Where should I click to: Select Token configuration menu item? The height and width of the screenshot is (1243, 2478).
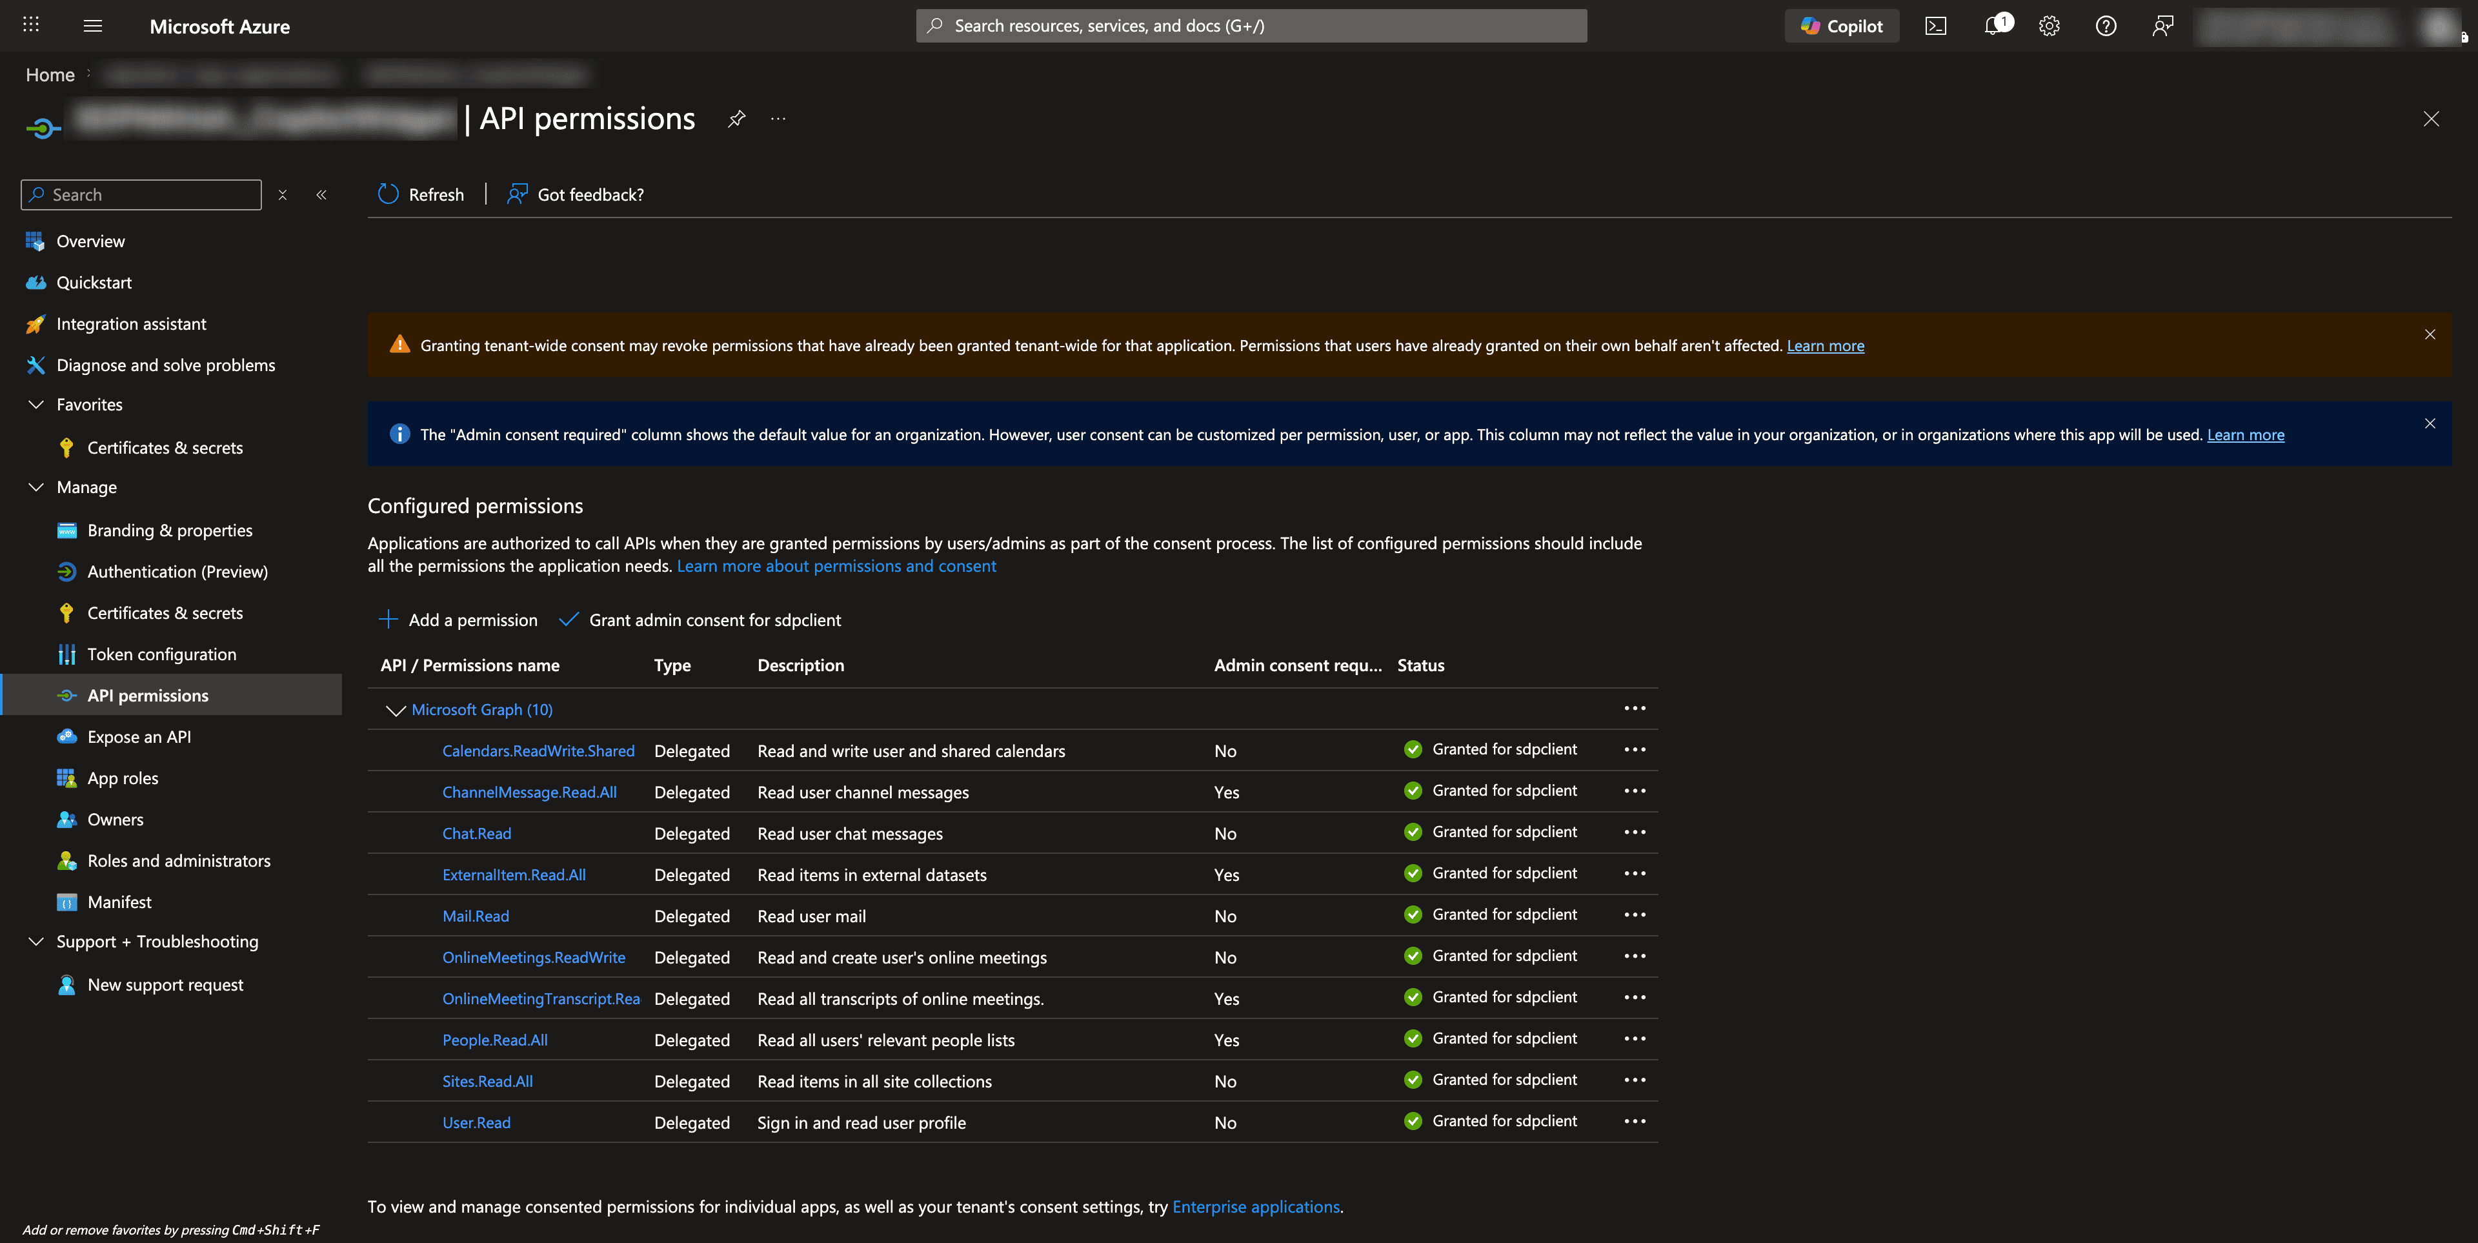161,654
